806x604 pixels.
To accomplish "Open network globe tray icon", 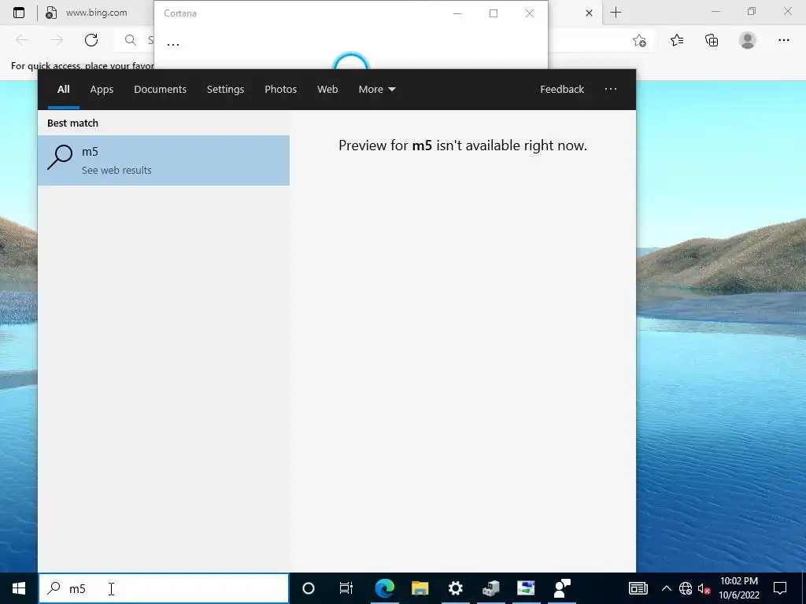I will 686,588.
